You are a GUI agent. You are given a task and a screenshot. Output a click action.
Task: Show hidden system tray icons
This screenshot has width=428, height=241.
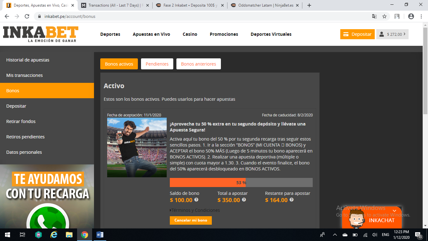[x=335, y=235]
